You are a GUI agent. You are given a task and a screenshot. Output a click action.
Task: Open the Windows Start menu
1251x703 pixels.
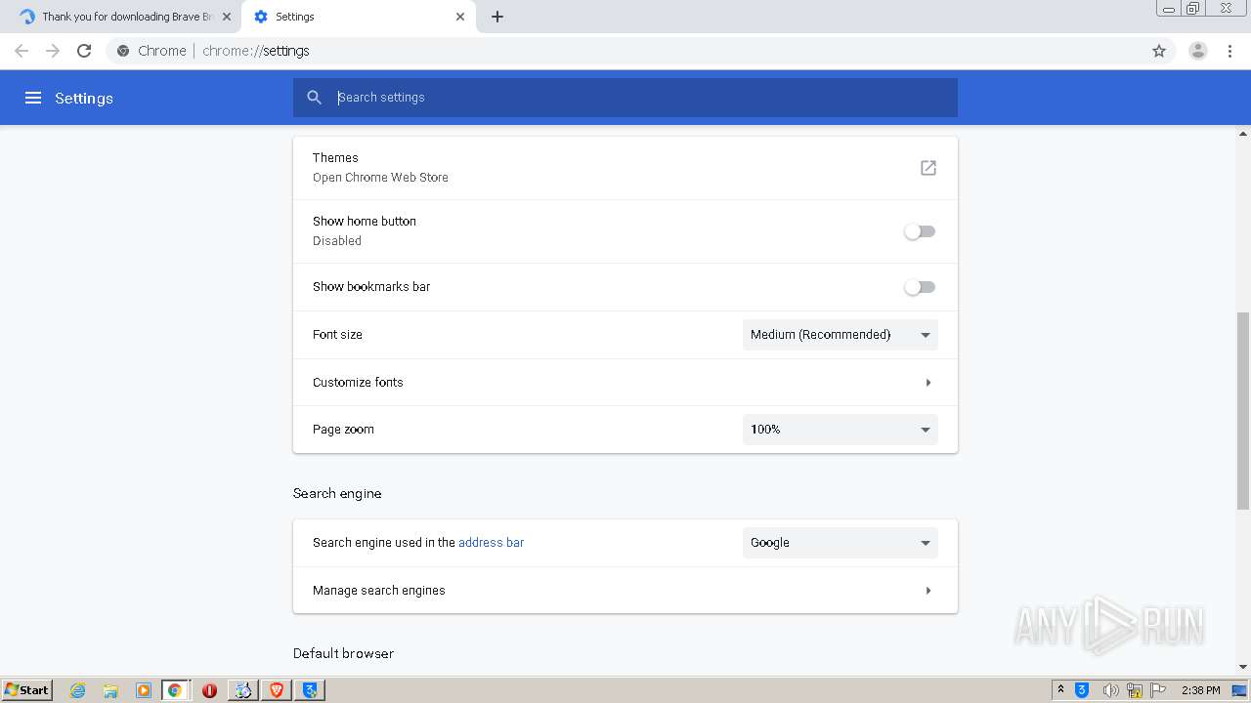click(26, 690)
